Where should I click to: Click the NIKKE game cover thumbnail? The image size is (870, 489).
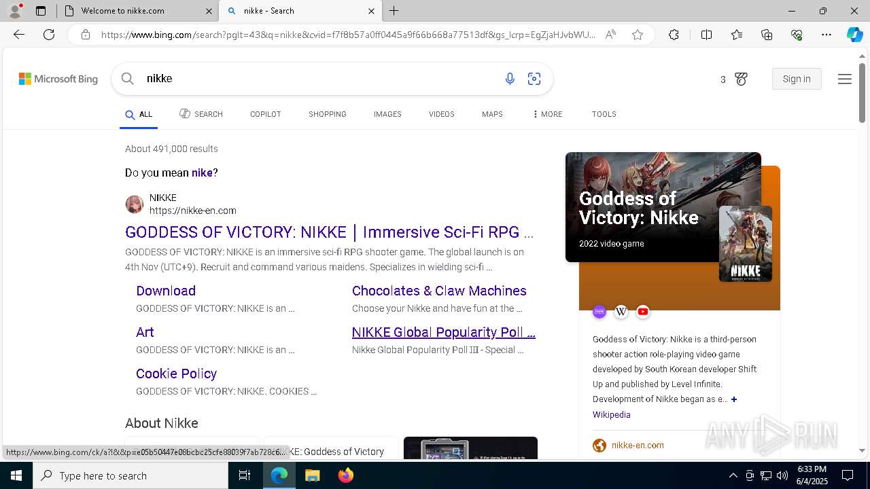(746, 244)
